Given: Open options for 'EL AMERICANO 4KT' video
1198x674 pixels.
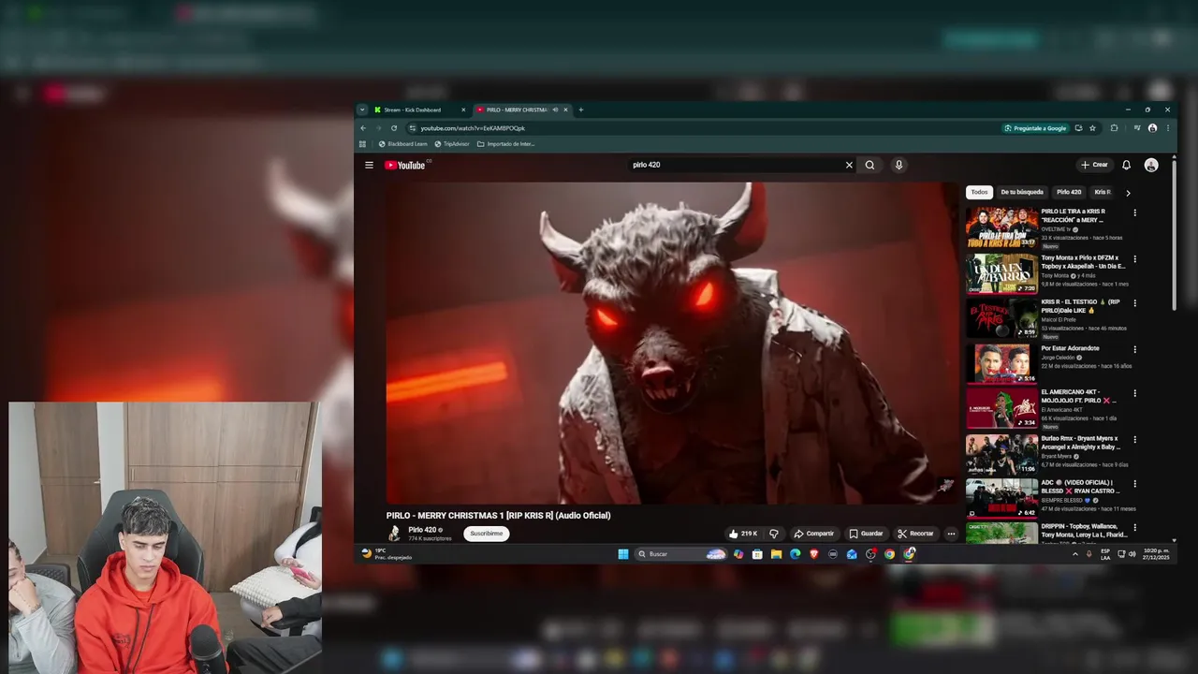Looking at the screenshot, I should point(1134,393).
